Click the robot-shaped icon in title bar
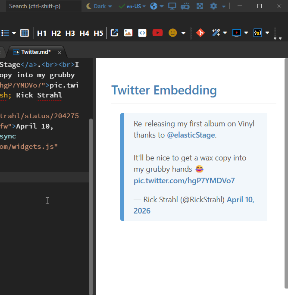Image resolution: width=288 pixels, height=295 pixels. click(185, 6)
